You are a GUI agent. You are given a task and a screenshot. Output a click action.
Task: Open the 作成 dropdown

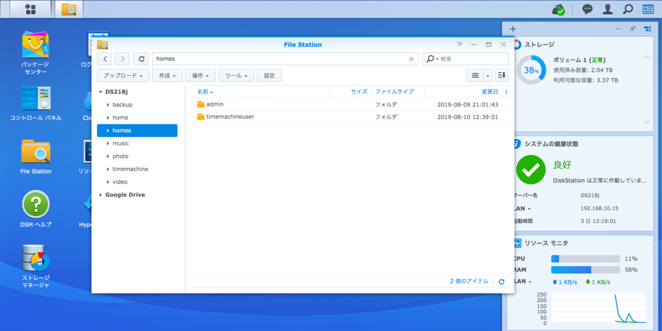click(167, 76)
